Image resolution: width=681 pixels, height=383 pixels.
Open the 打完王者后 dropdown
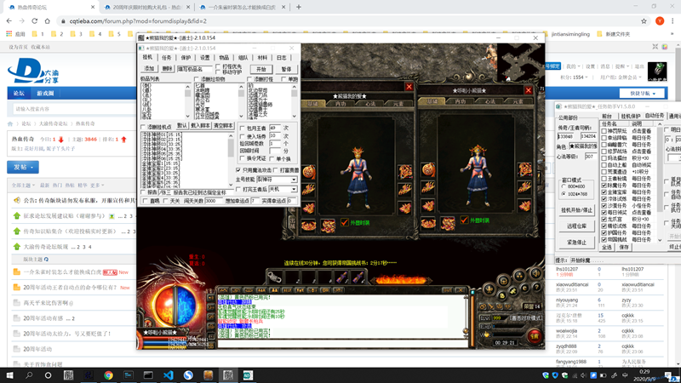click(x=294, y=189)
